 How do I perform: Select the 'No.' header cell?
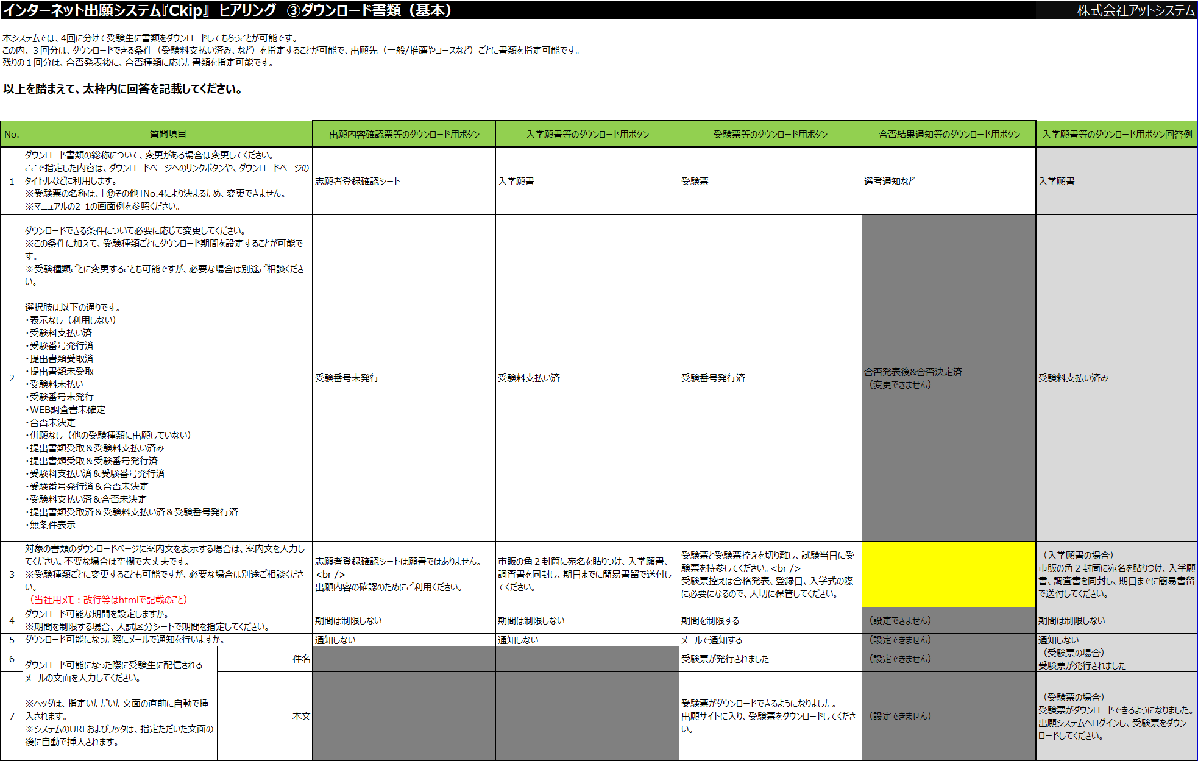coord(12,134)
